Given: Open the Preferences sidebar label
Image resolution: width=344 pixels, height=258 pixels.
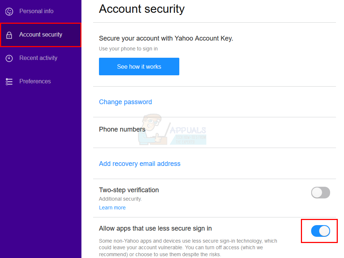Looking at the screenshot, I should 35,81.
